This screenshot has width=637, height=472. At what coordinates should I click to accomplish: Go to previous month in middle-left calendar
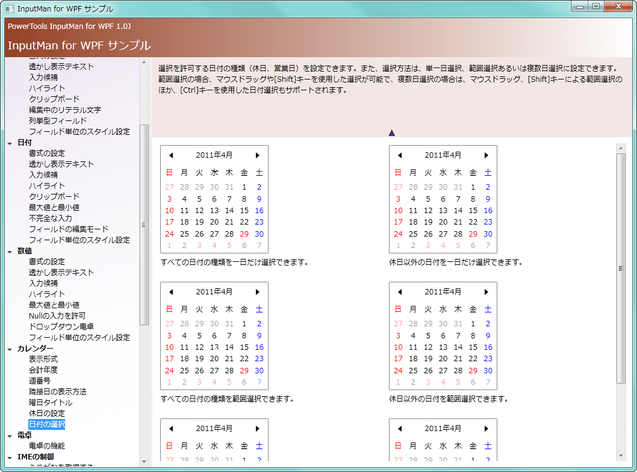point(171,292)
